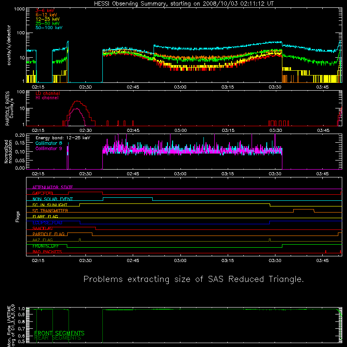Select the LO channel legend label

point(48,93)
